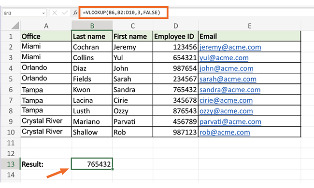
Task: Open the rob@acme.com email link
Action: tap(225, 132)
